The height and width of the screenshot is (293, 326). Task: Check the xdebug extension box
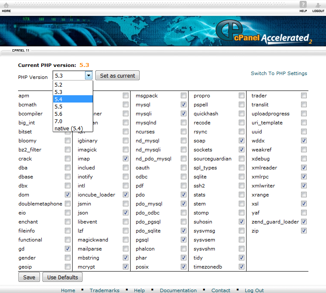click(x=304, y=159)
